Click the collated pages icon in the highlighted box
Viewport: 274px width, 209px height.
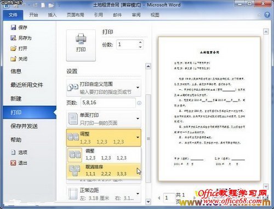(73, 137)
